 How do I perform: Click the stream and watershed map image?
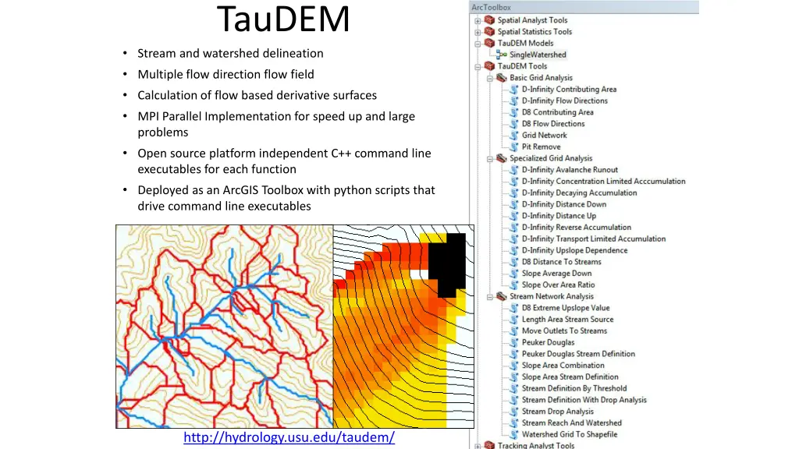tap(224, 327)
